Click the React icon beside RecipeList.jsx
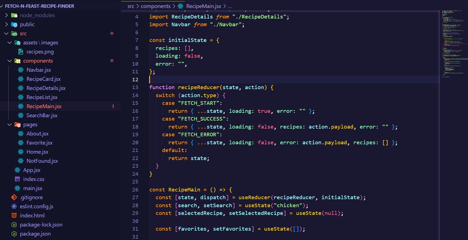 pyautogui.click(x=21, y=97)
